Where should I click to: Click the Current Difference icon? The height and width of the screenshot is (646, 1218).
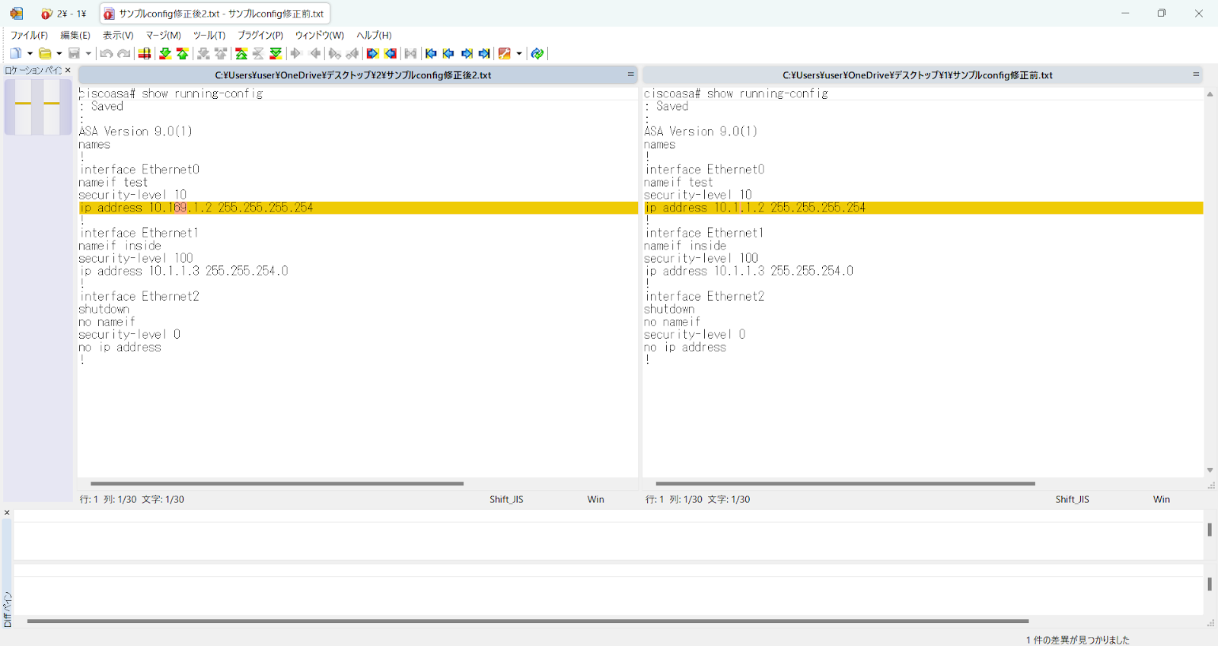click(258, 53)
